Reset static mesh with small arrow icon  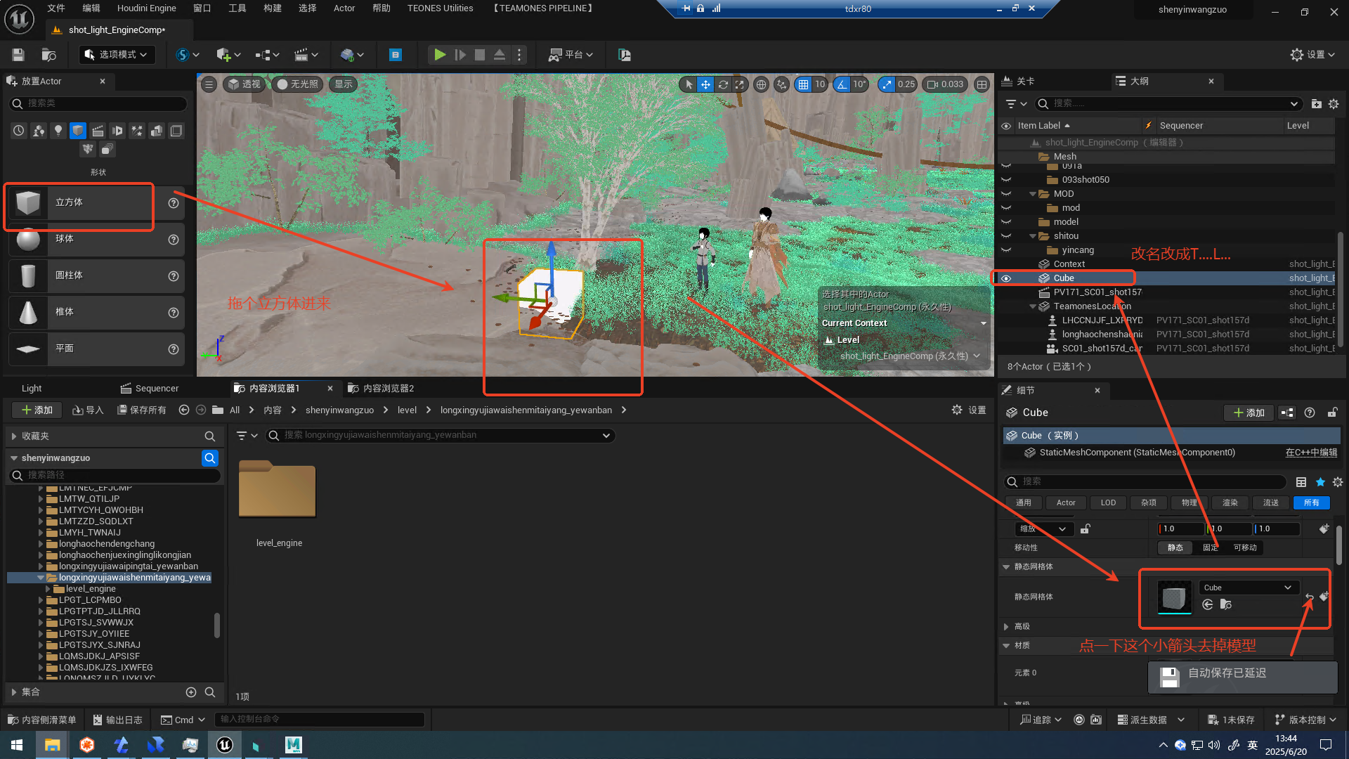pos(1309,597)
